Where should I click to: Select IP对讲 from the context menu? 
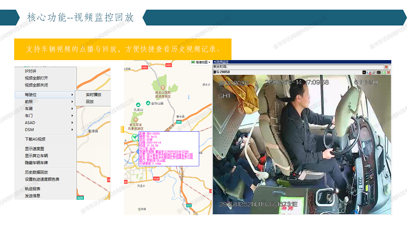click(31, 71)
